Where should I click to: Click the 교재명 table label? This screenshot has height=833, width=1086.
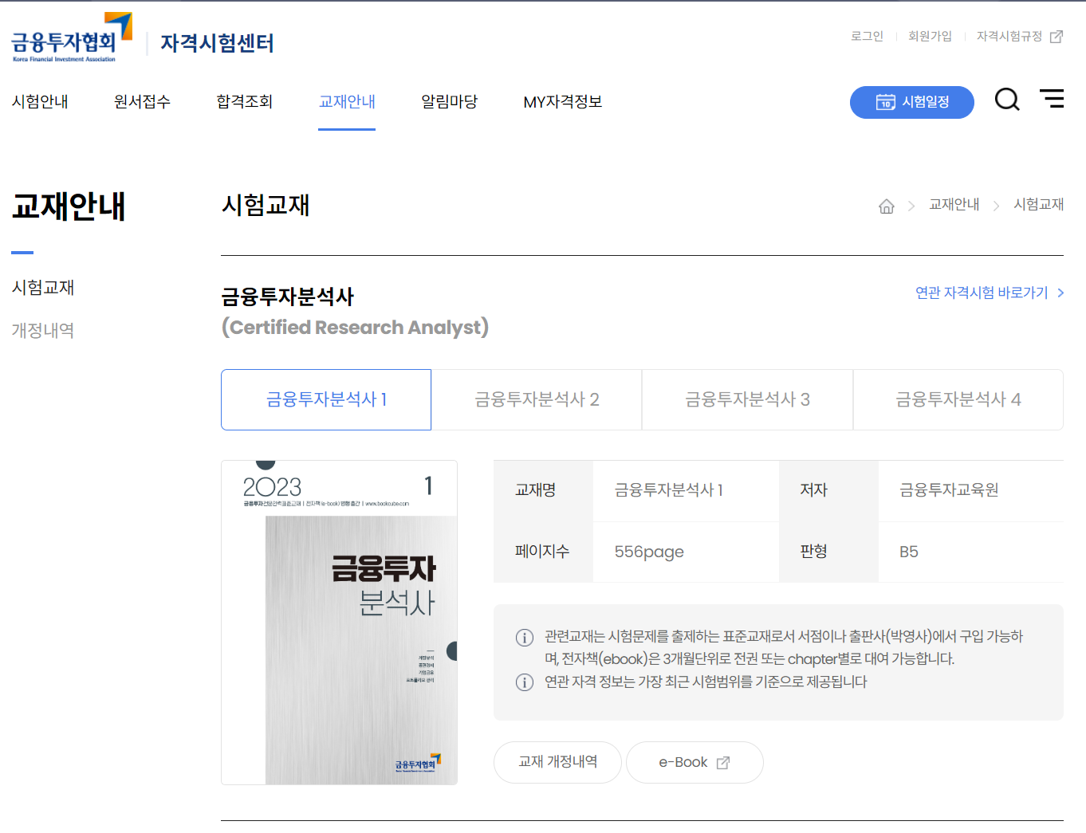[x=535, y=490]
